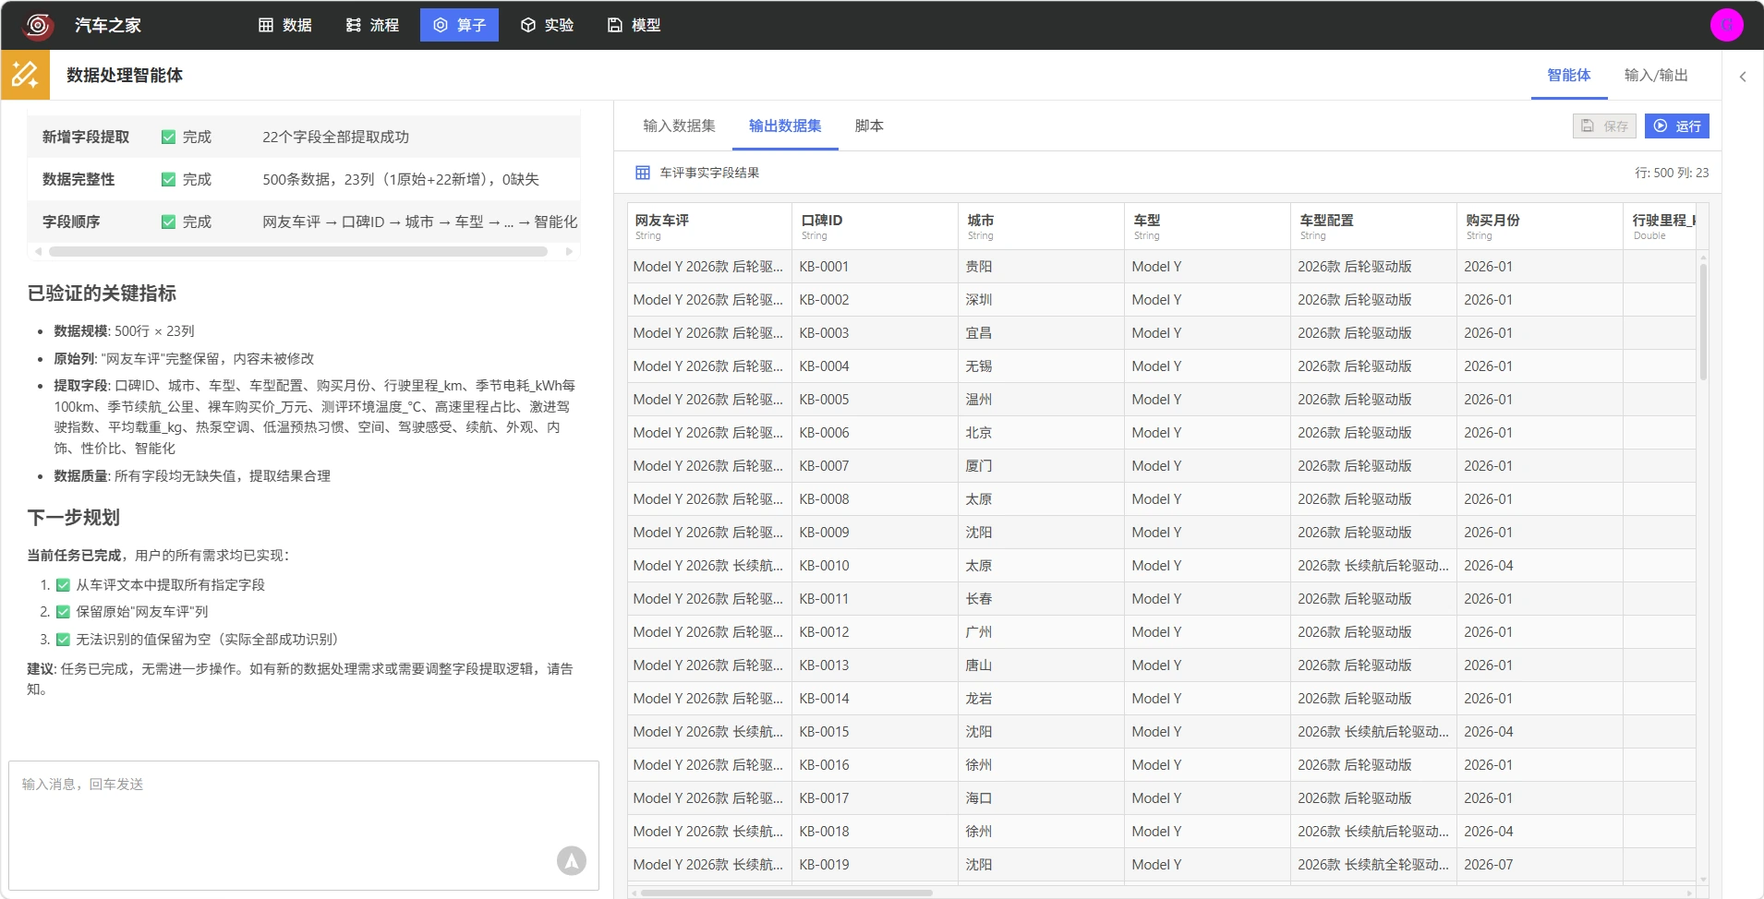Collapse the right panel with the chevron
The height and width of the screenshot is (899, 1764).
coord(1743,77)
